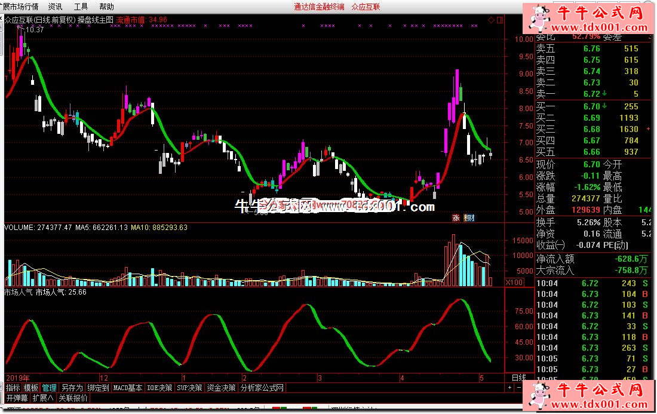Viewport: 657px width, 414px height.
Task: Click the MA10: 885293.63 label
Action: [159, 228]
